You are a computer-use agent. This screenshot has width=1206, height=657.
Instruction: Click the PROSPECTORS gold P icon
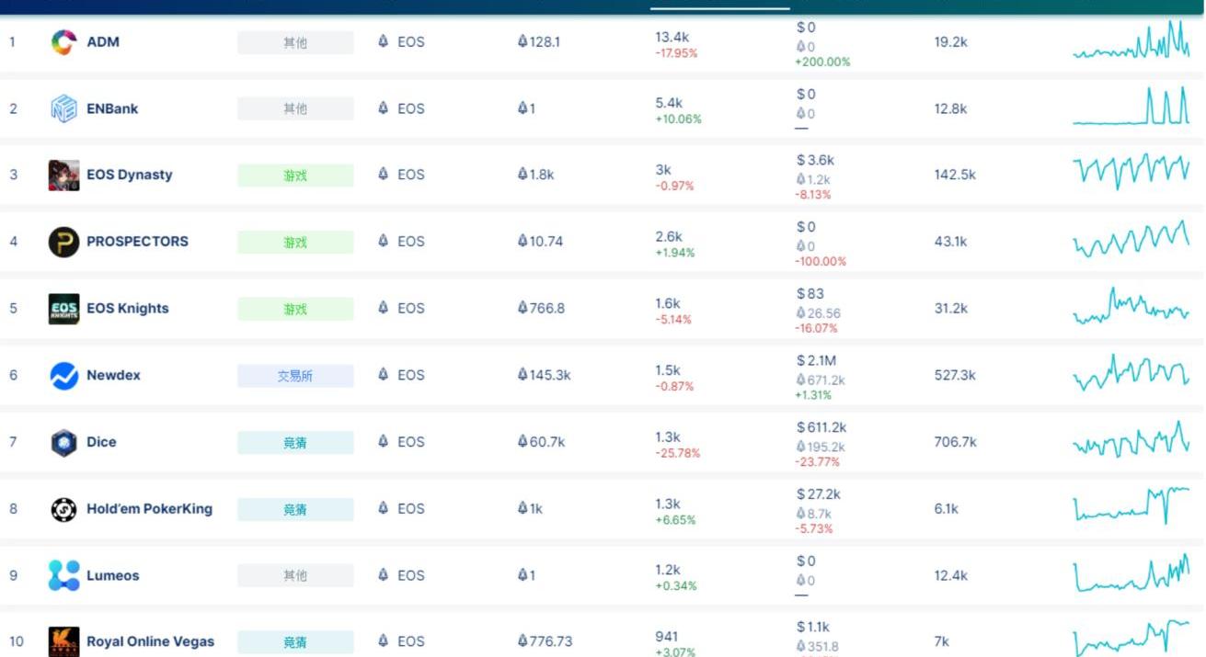click(63, 242)
